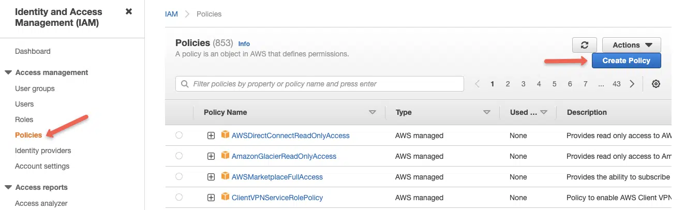Screen dimensions: 685x210
Task: Click the Description column header
Action: click(x=587, y=112)
